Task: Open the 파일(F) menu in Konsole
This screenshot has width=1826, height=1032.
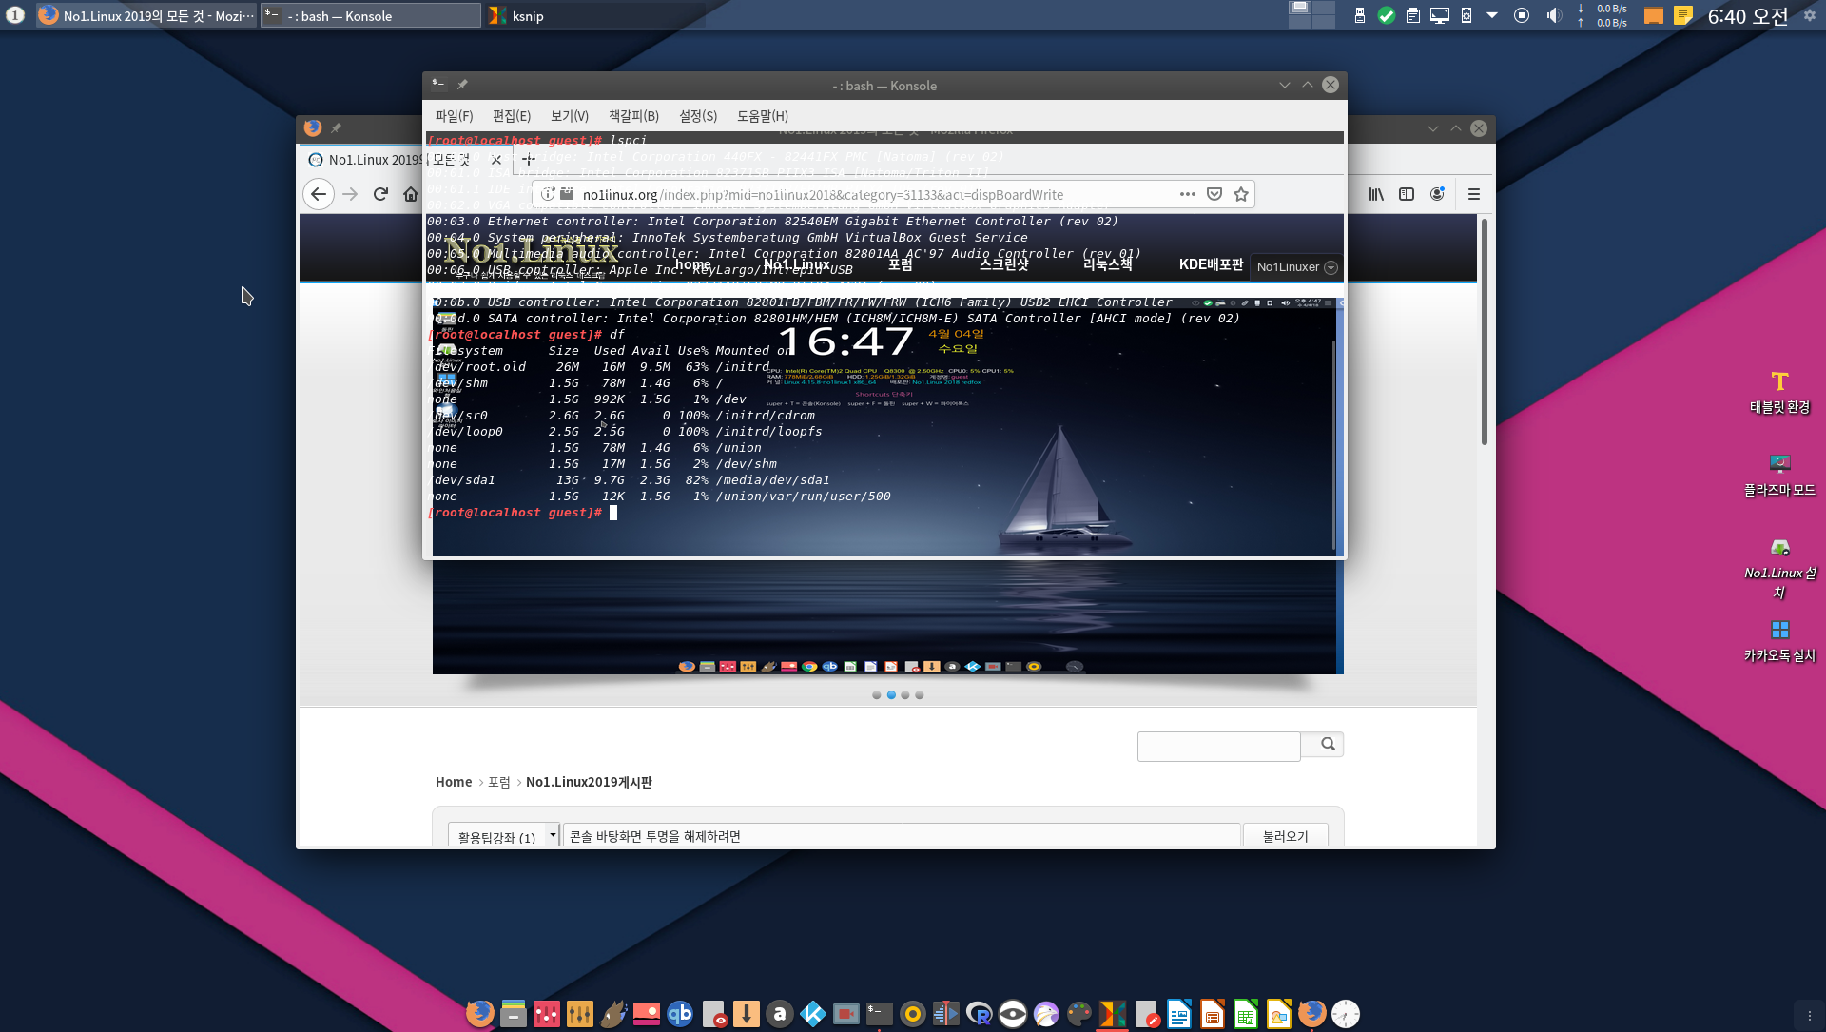Action: pyautogui.click(x=454, y=115)
